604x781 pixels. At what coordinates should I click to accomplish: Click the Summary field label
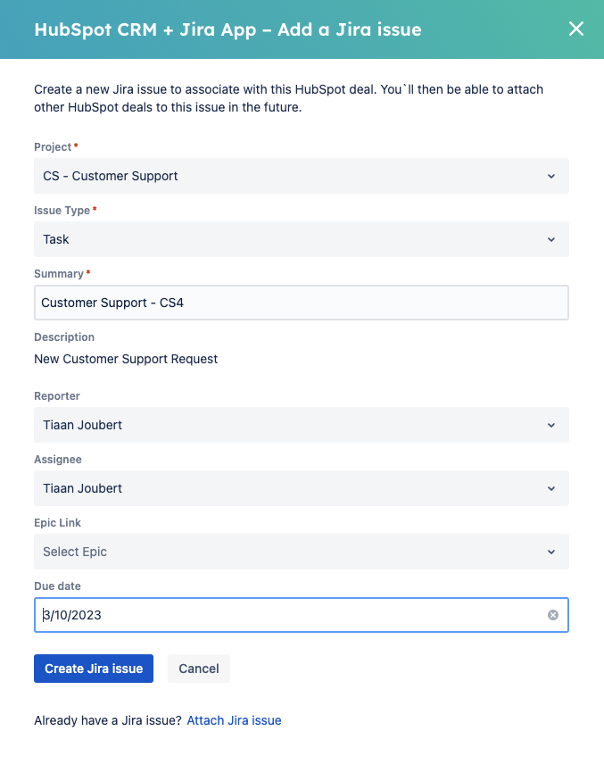coord(59,273)
